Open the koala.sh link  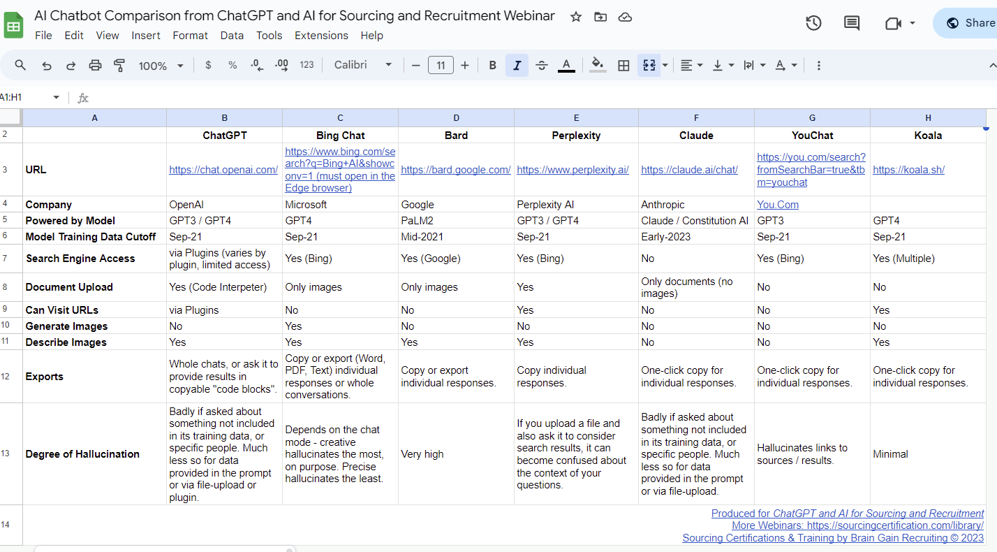coord(909,170)
